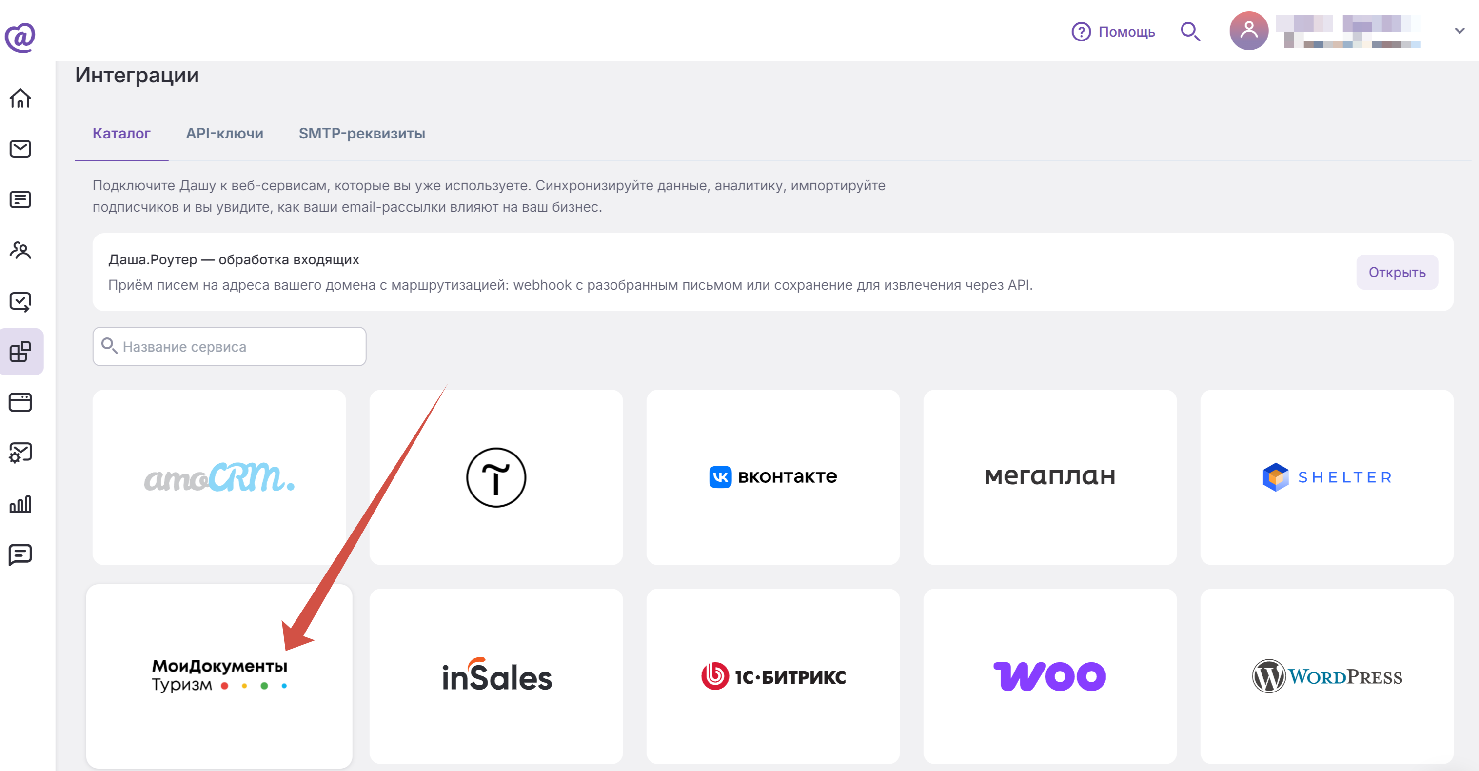Screen dimensions: 1479x771
Task: Switch to the SMTP-реквизиты tab
Action: click(362, 133)
